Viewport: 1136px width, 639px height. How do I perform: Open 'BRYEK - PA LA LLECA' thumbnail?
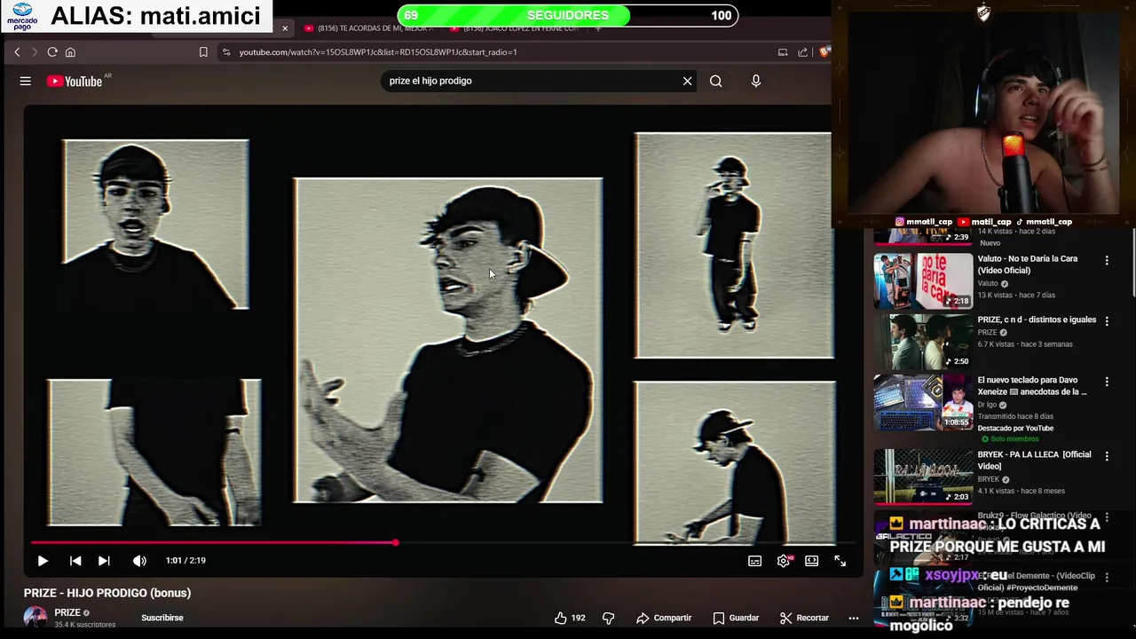click(923, 477)
